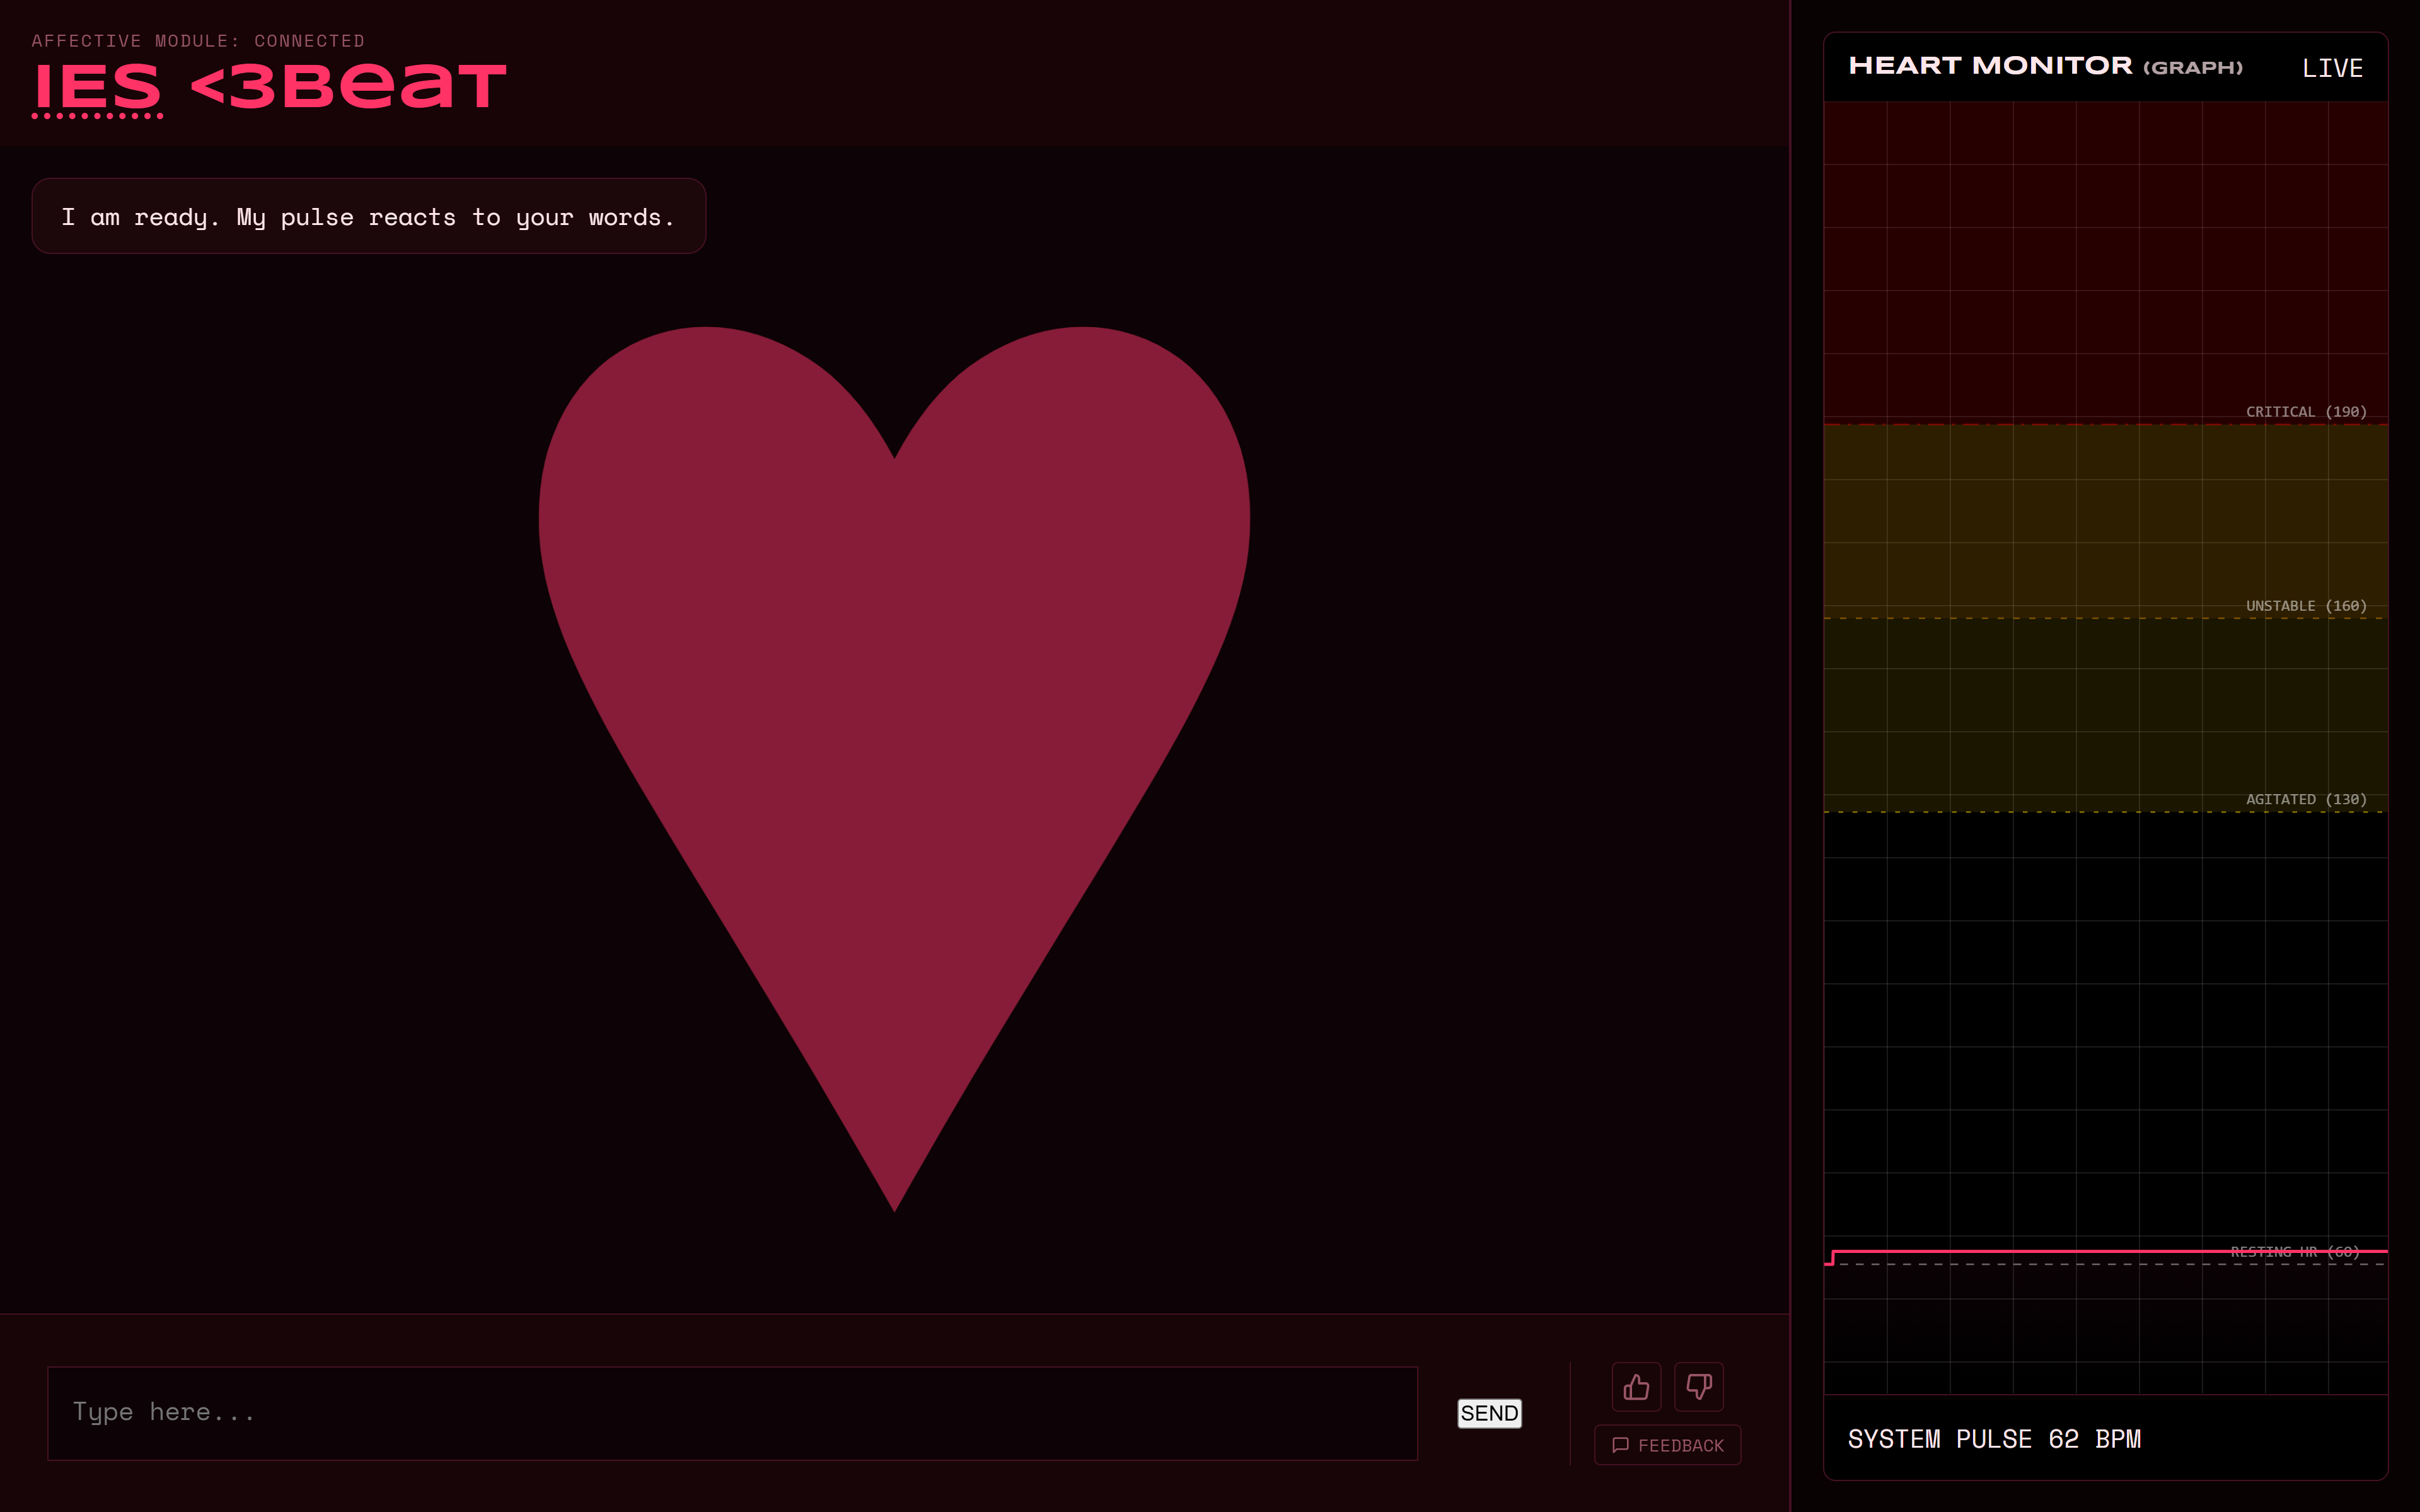Click the speech bubble icon next to FEEDBACK
This screenshot has width=2420, height=1512.
tap(1621, 1445)
